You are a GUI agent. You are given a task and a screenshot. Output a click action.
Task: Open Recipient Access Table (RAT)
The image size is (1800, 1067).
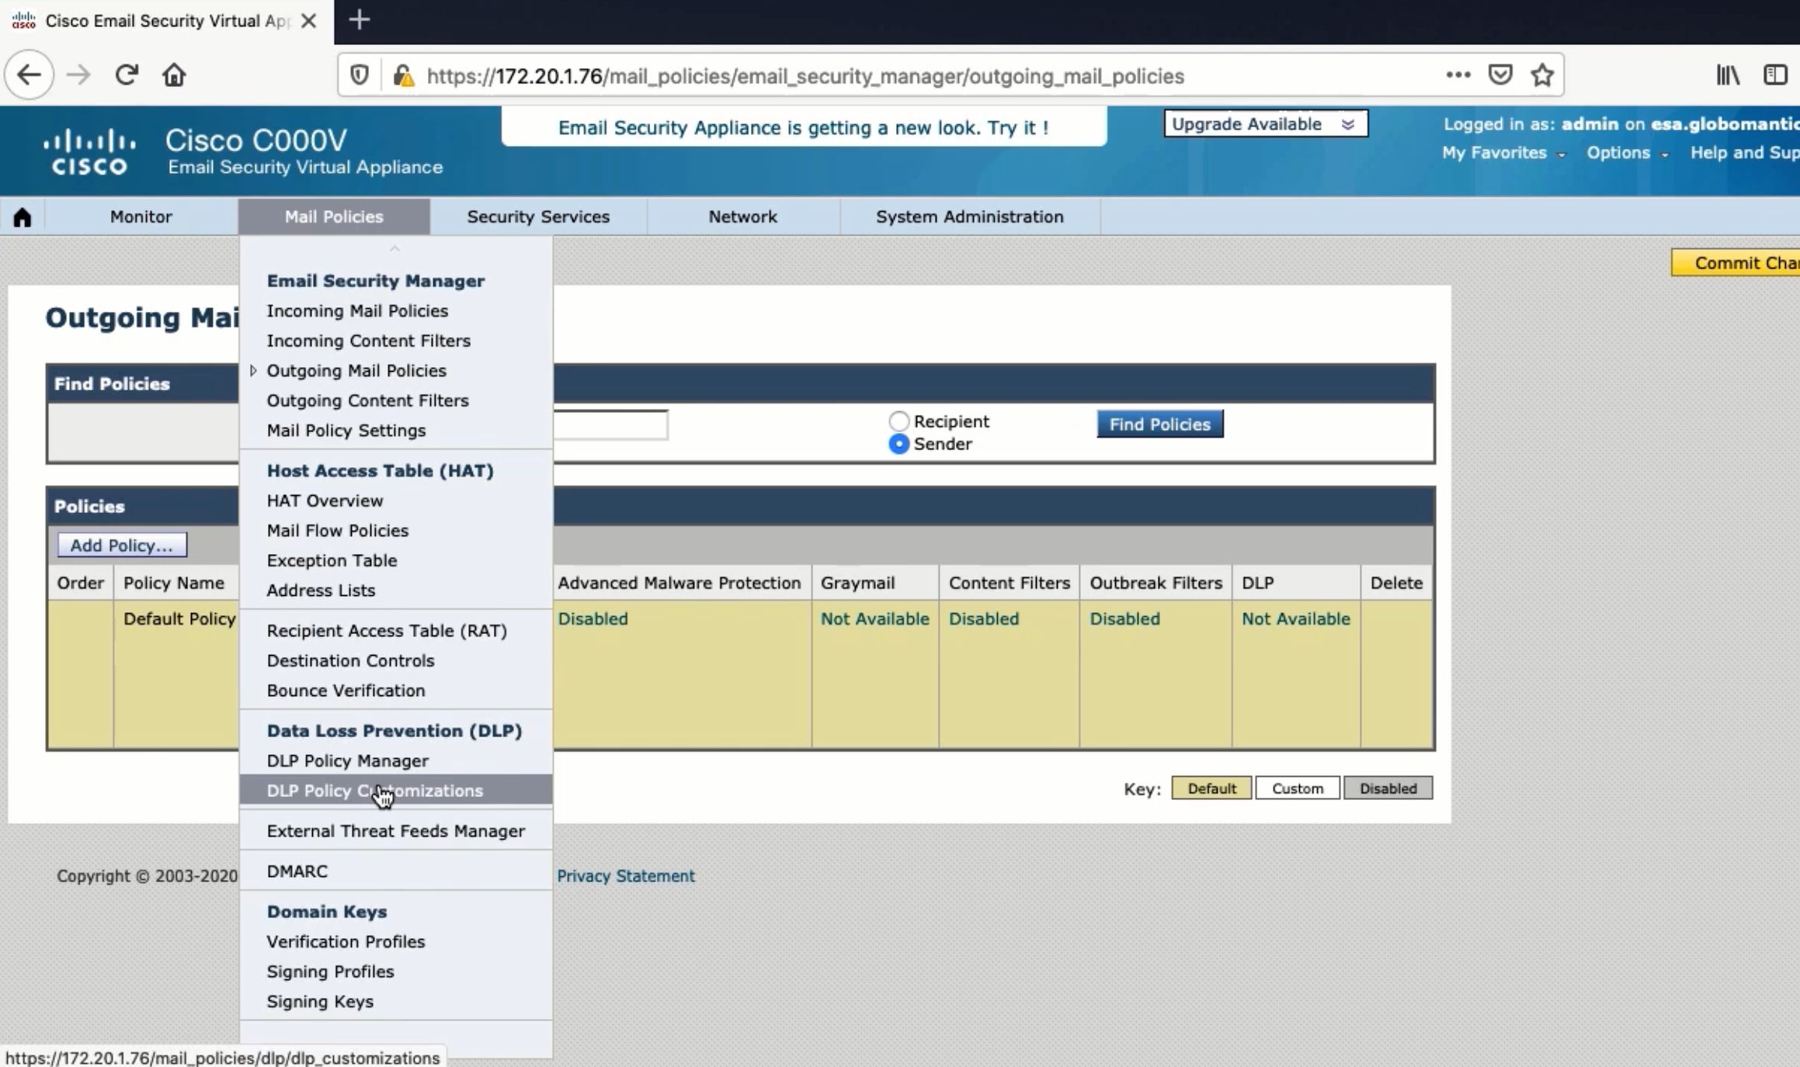point(387,631)
